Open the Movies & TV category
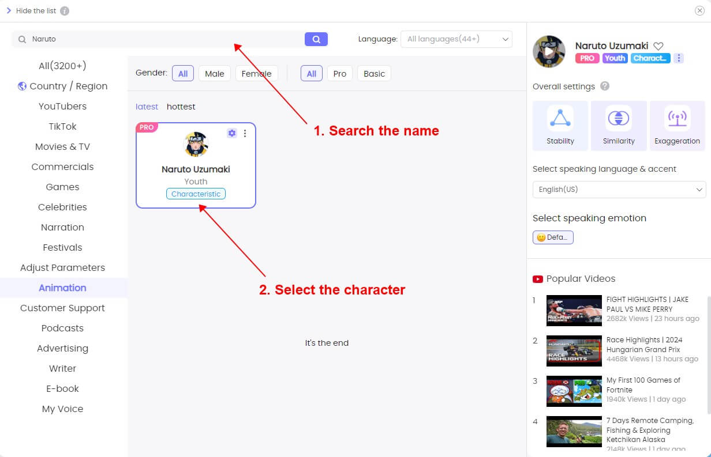Screen dimensions: 711x457 [x=62, y=146]
